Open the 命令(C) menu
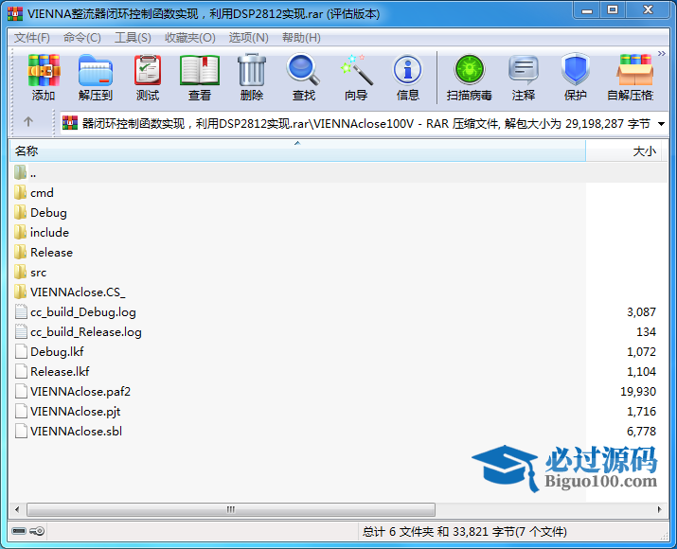 point(82,38)
